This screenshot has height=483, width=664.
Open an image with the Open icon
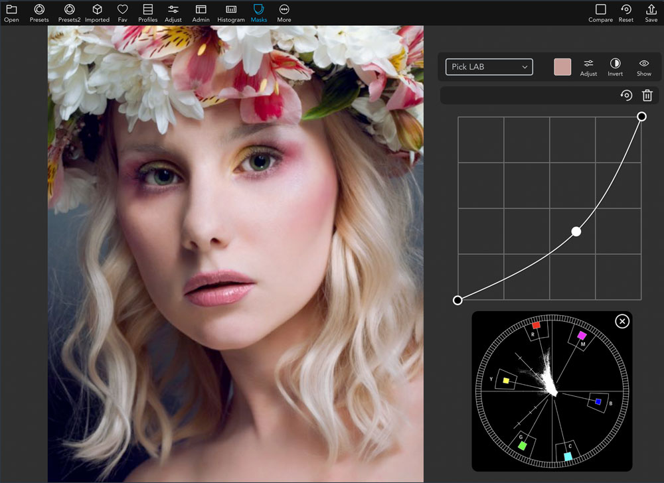pos(11,13)
